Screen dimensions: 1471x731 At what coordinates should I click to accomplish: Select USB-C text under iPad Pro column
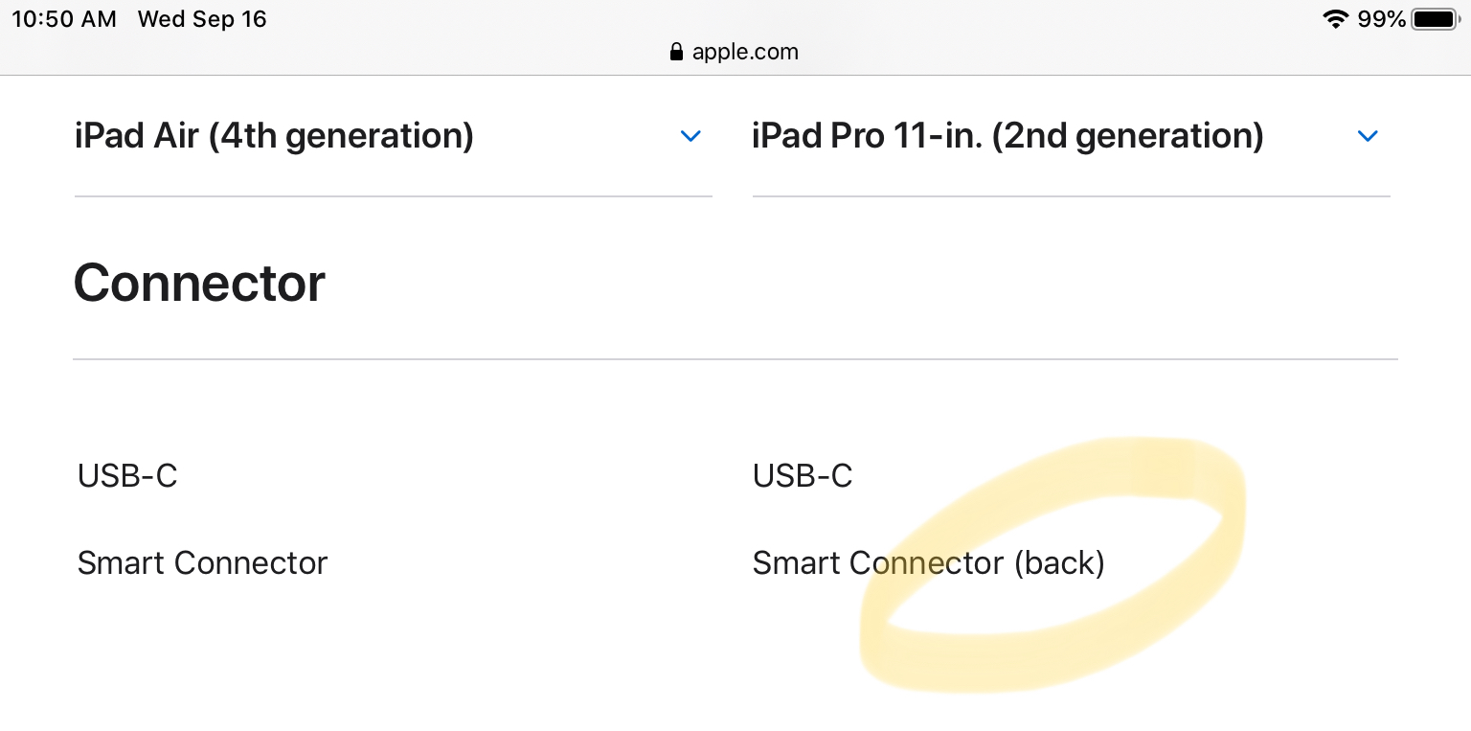(803, 475)
